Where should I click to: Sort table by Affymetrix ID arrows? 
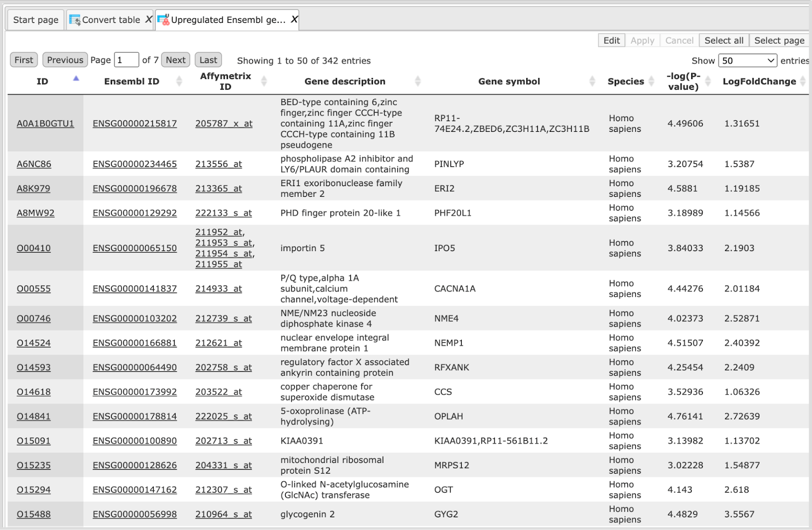[x=264, y=81]
